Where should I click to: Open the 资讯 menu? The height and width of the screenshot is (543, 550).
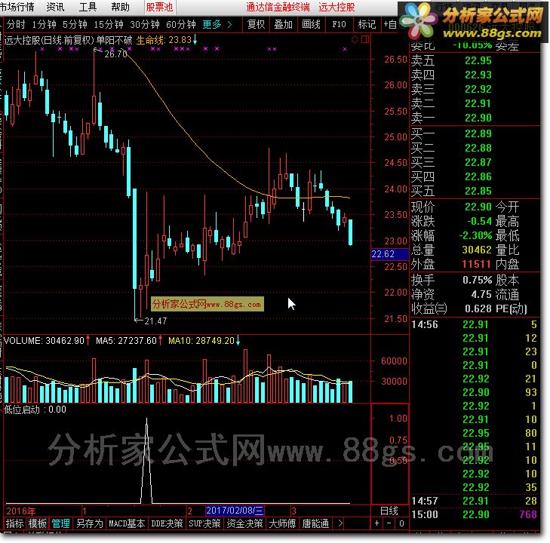[x=55, y=7]
